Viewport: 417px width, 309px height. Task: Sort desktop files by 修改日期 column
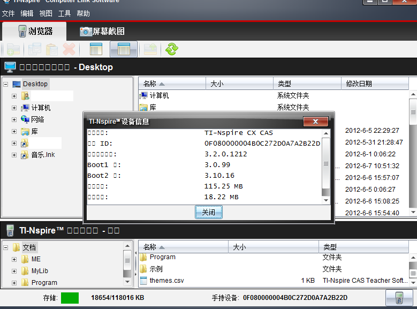pos(375,84)
